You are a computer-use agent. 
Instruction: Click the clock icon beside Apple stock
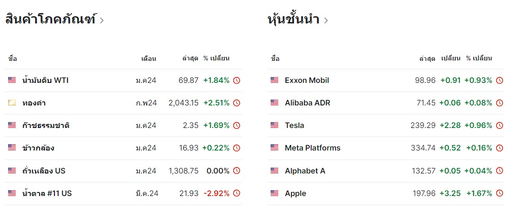tap(499, 193)
